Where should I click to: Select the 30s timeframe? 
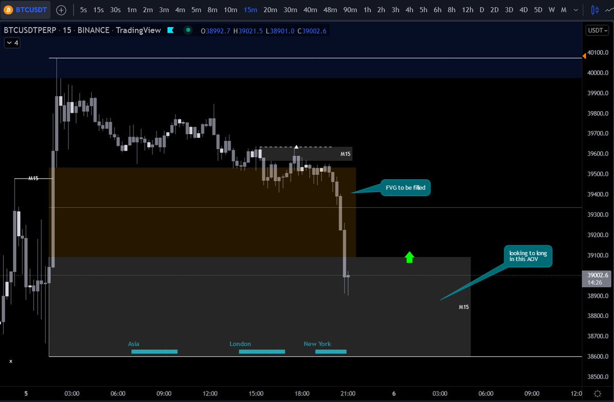pyautogui.click(x=115, y=10)
